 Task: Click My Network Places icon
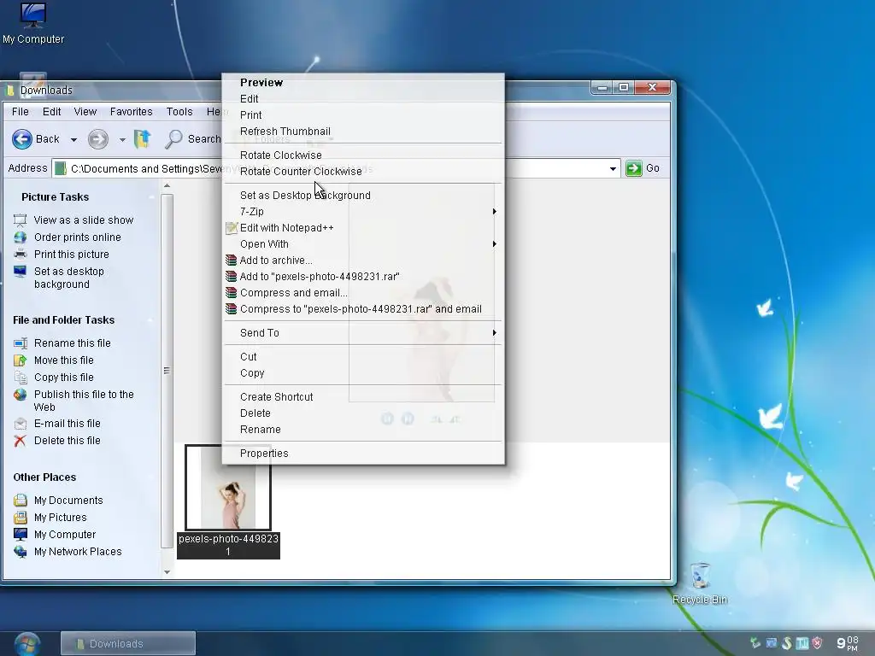tap(21, 552)
